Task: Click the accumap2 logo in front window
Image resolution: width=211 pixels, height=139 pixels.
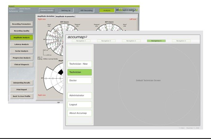Action: pyautogui.click(x=78, y=37)
